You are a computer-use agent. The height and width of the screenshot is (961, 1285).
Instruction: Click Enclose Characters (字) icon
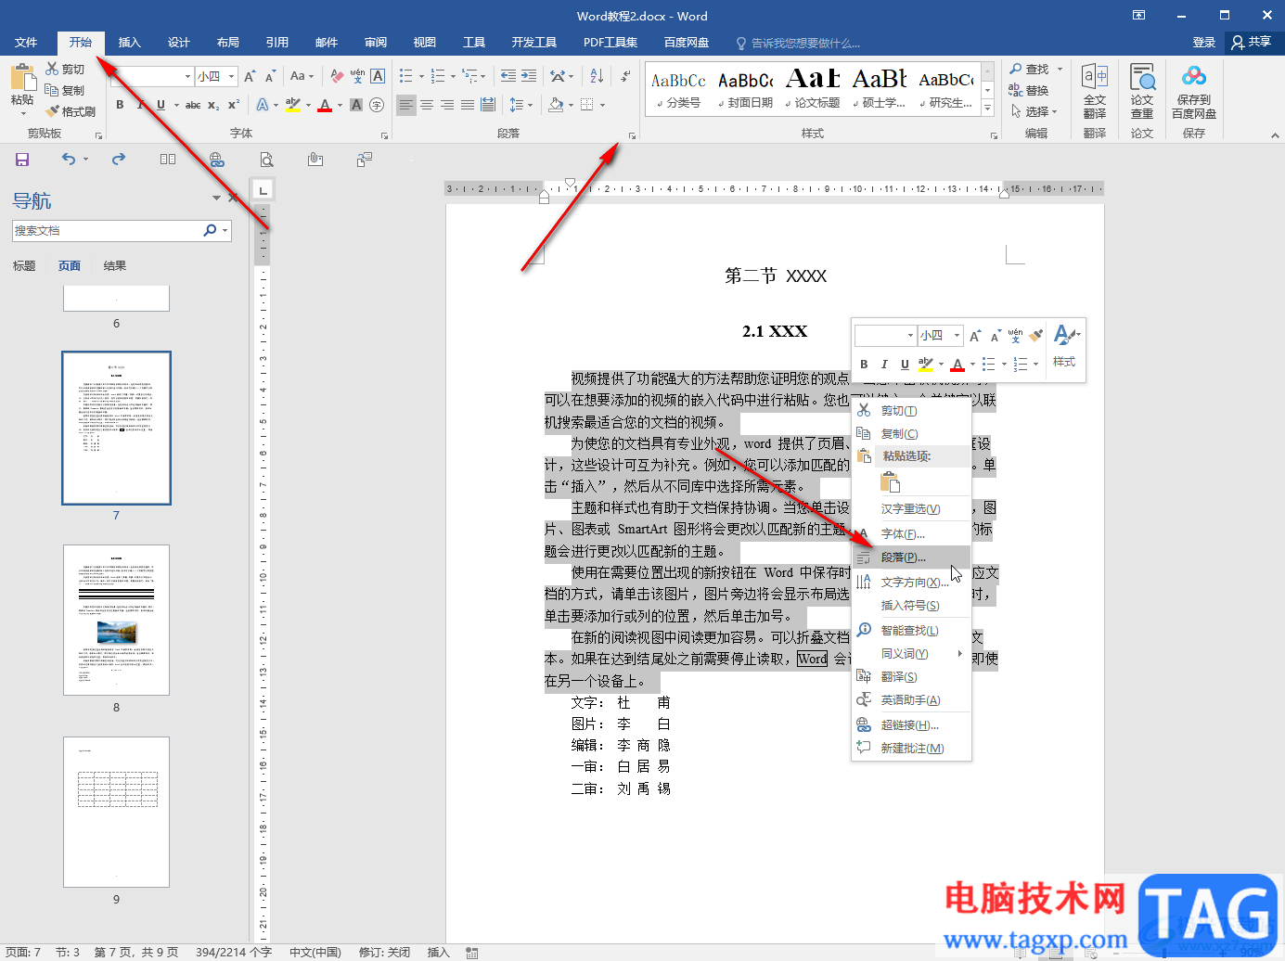pos(377,105)
